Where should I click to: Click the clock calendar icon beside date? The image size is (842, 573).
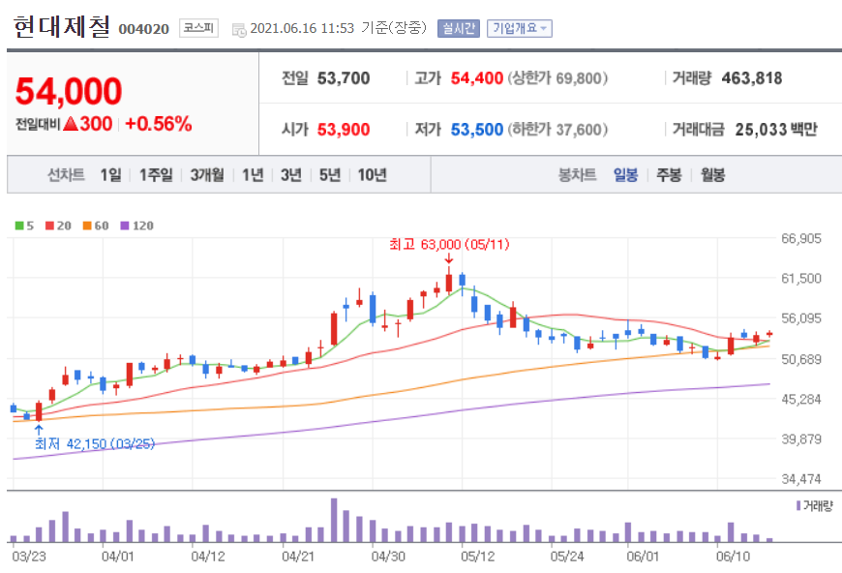(x=239, y=30)
